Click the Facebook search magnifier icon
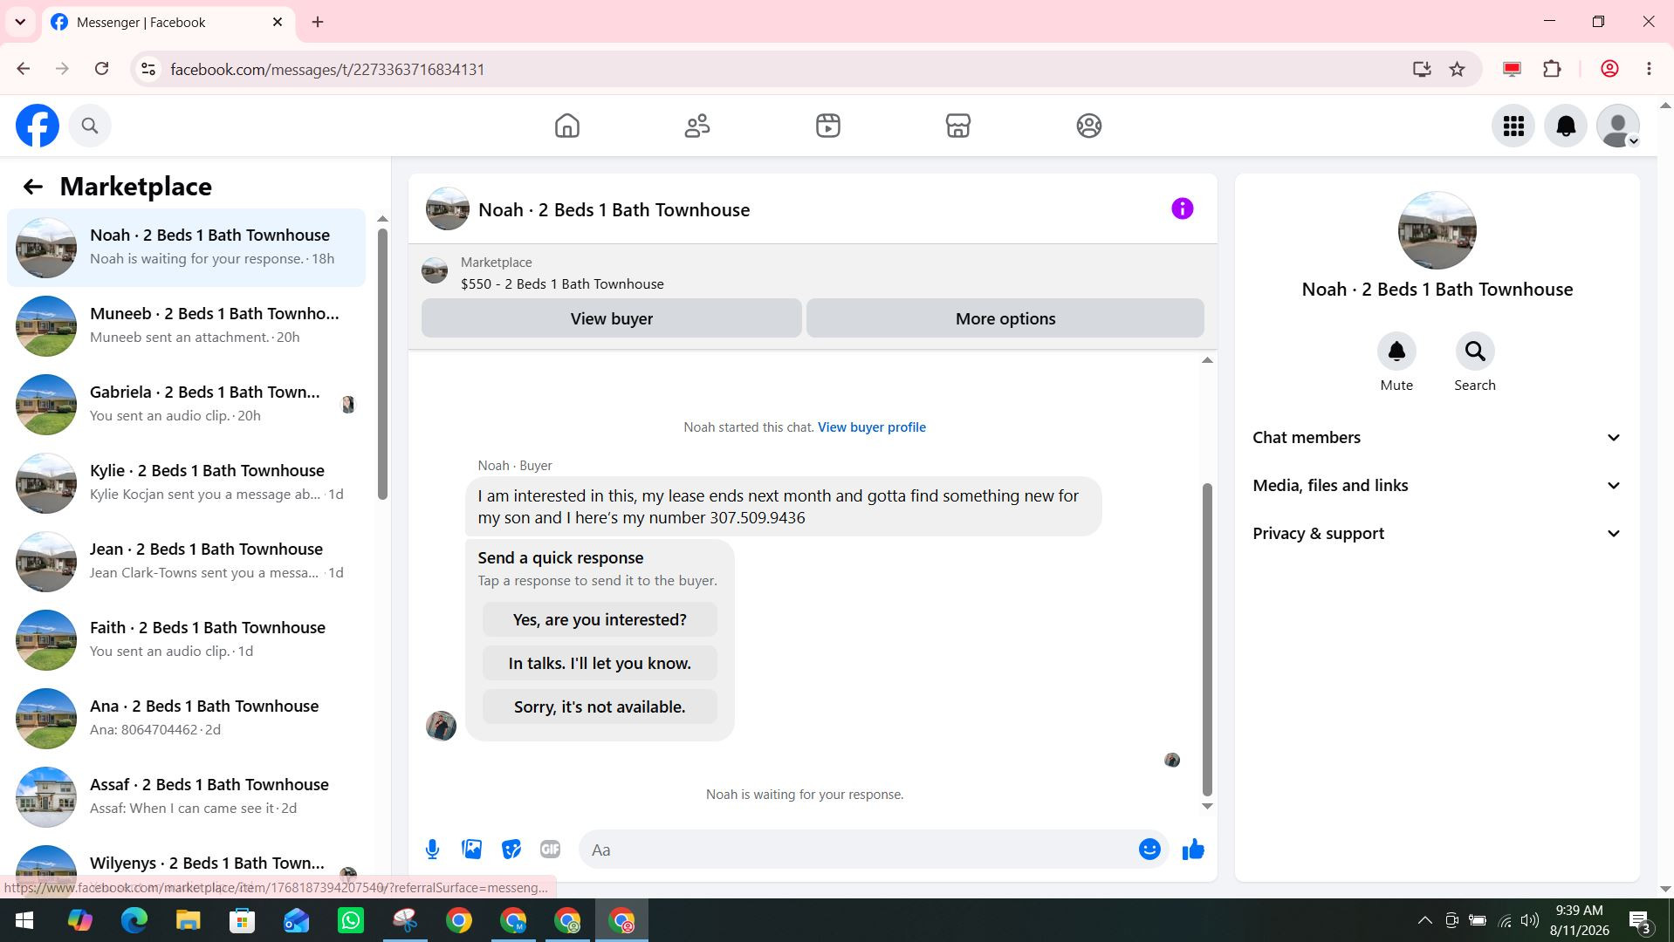Screen dimensions: 1674x942 tap(90, 126)
